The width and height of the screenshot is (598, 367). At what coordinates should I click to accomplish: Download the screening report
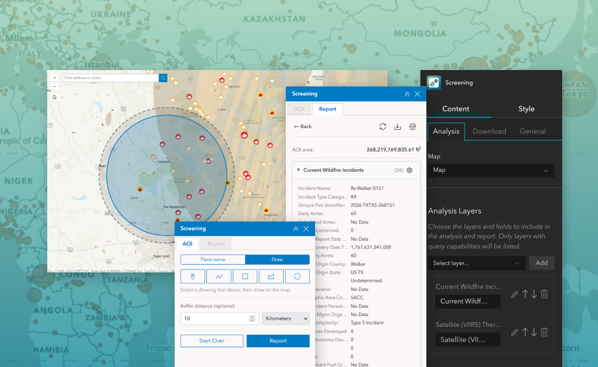click(398, 126)
